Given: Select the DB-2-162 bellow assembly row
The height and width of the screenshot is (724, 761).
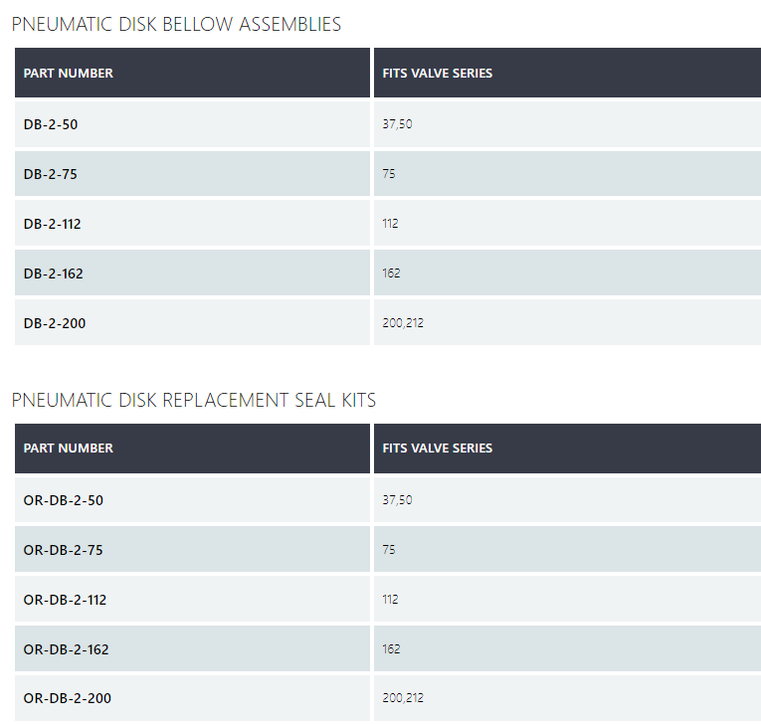Looking at the screenshot, I should [x=54, y=273].
